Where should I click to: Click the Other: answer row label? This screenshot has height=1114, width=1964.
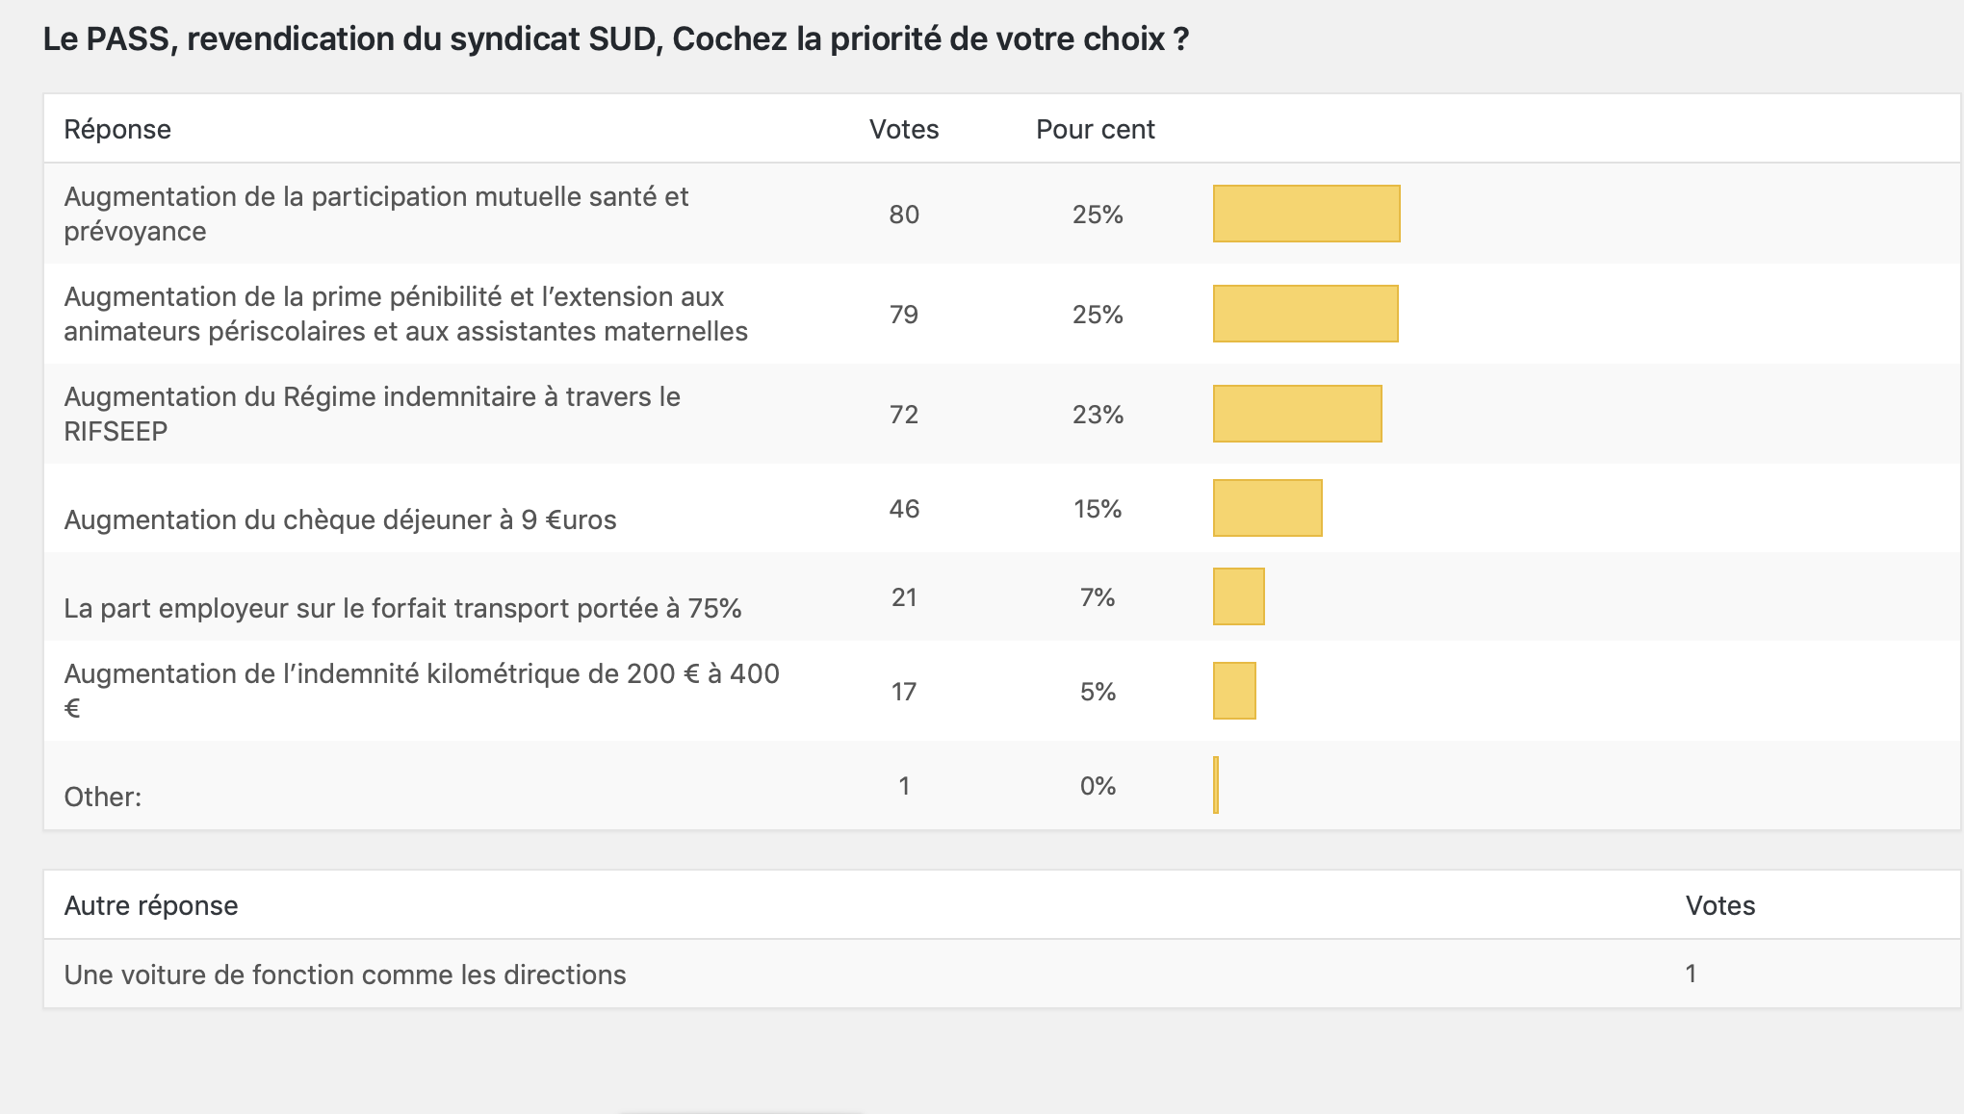coord(102,797)
